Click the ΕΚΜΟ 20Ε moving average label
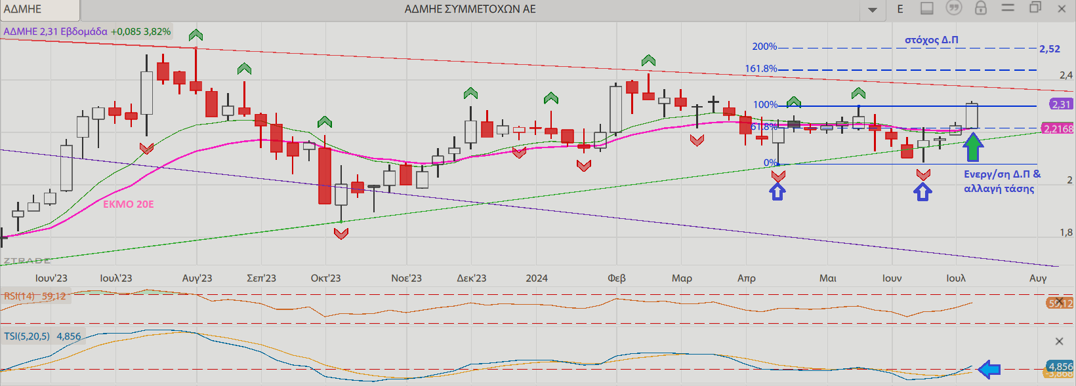Viewport: 1076px width, 386px height. point(129,204)
